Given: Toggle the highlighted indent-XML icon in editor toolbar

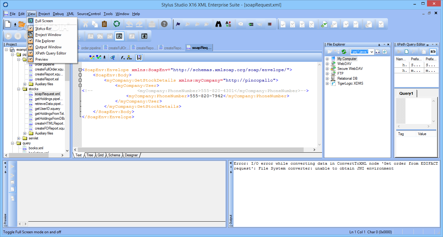Looking at the screenshot, I should [x=139, y=57].
